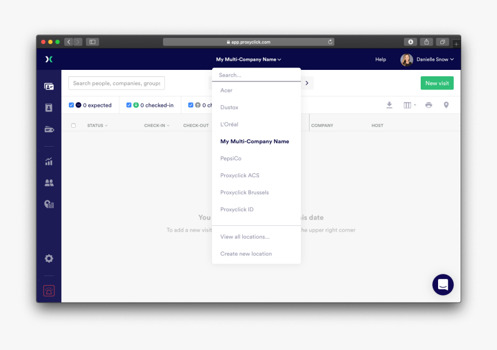Select PepsiCo from the company list

(229, 158)
